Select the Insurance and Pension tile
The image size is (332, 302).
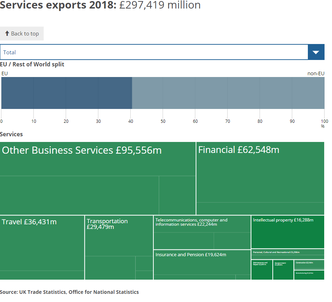(x=202, y=264)
